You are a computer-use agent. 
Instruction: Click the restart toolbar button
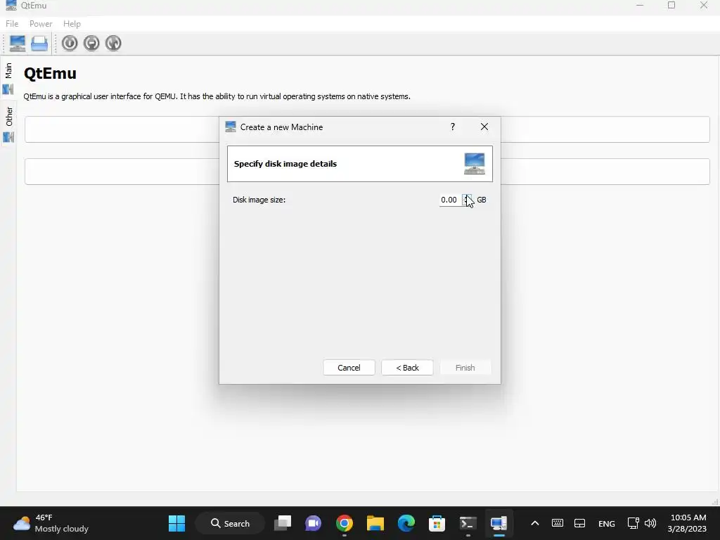pos(113,43)
